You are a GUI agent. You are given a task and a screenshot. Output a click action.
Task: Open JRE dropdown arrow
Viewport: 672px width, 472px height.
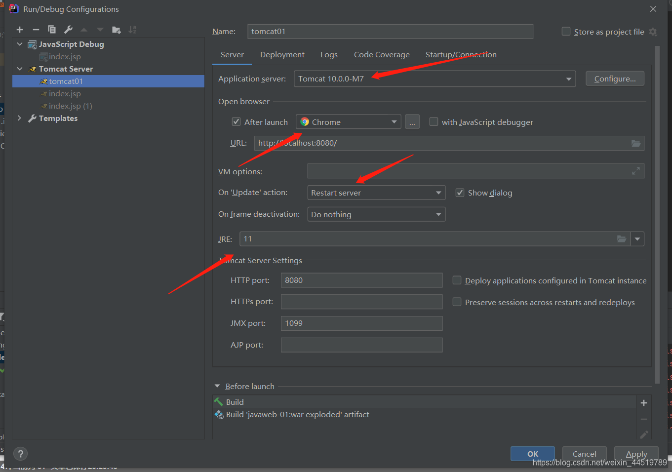637,239
